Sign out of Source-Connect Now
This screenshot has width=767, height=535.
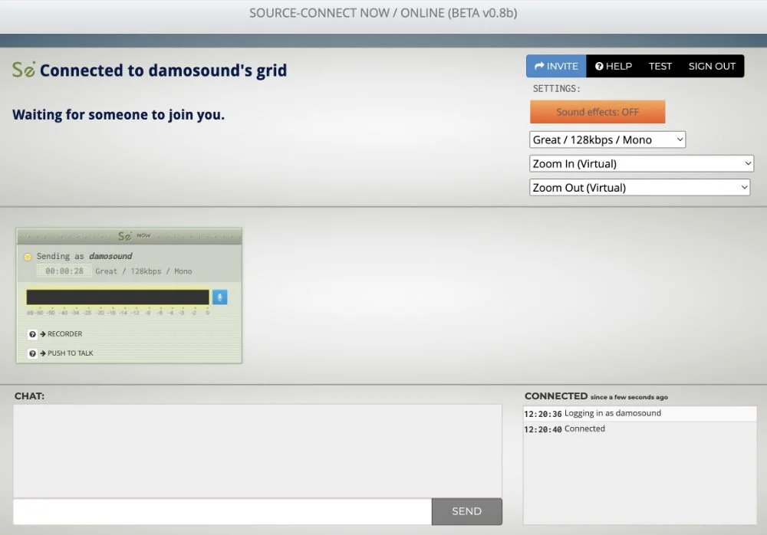[x=712, y=66]
